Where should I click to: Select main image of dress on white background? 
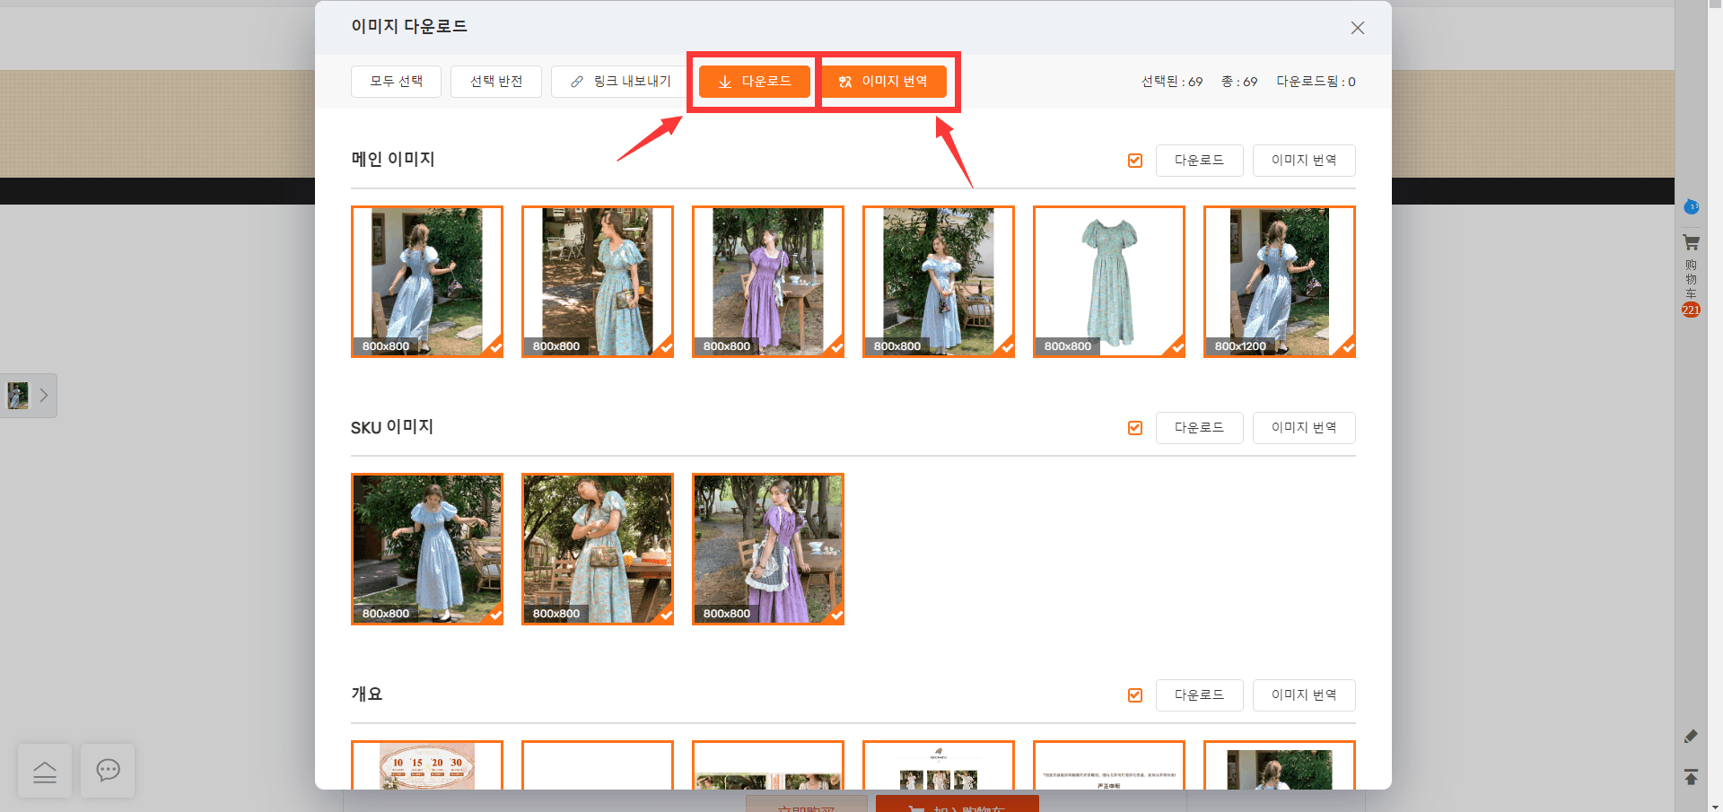1109,282
